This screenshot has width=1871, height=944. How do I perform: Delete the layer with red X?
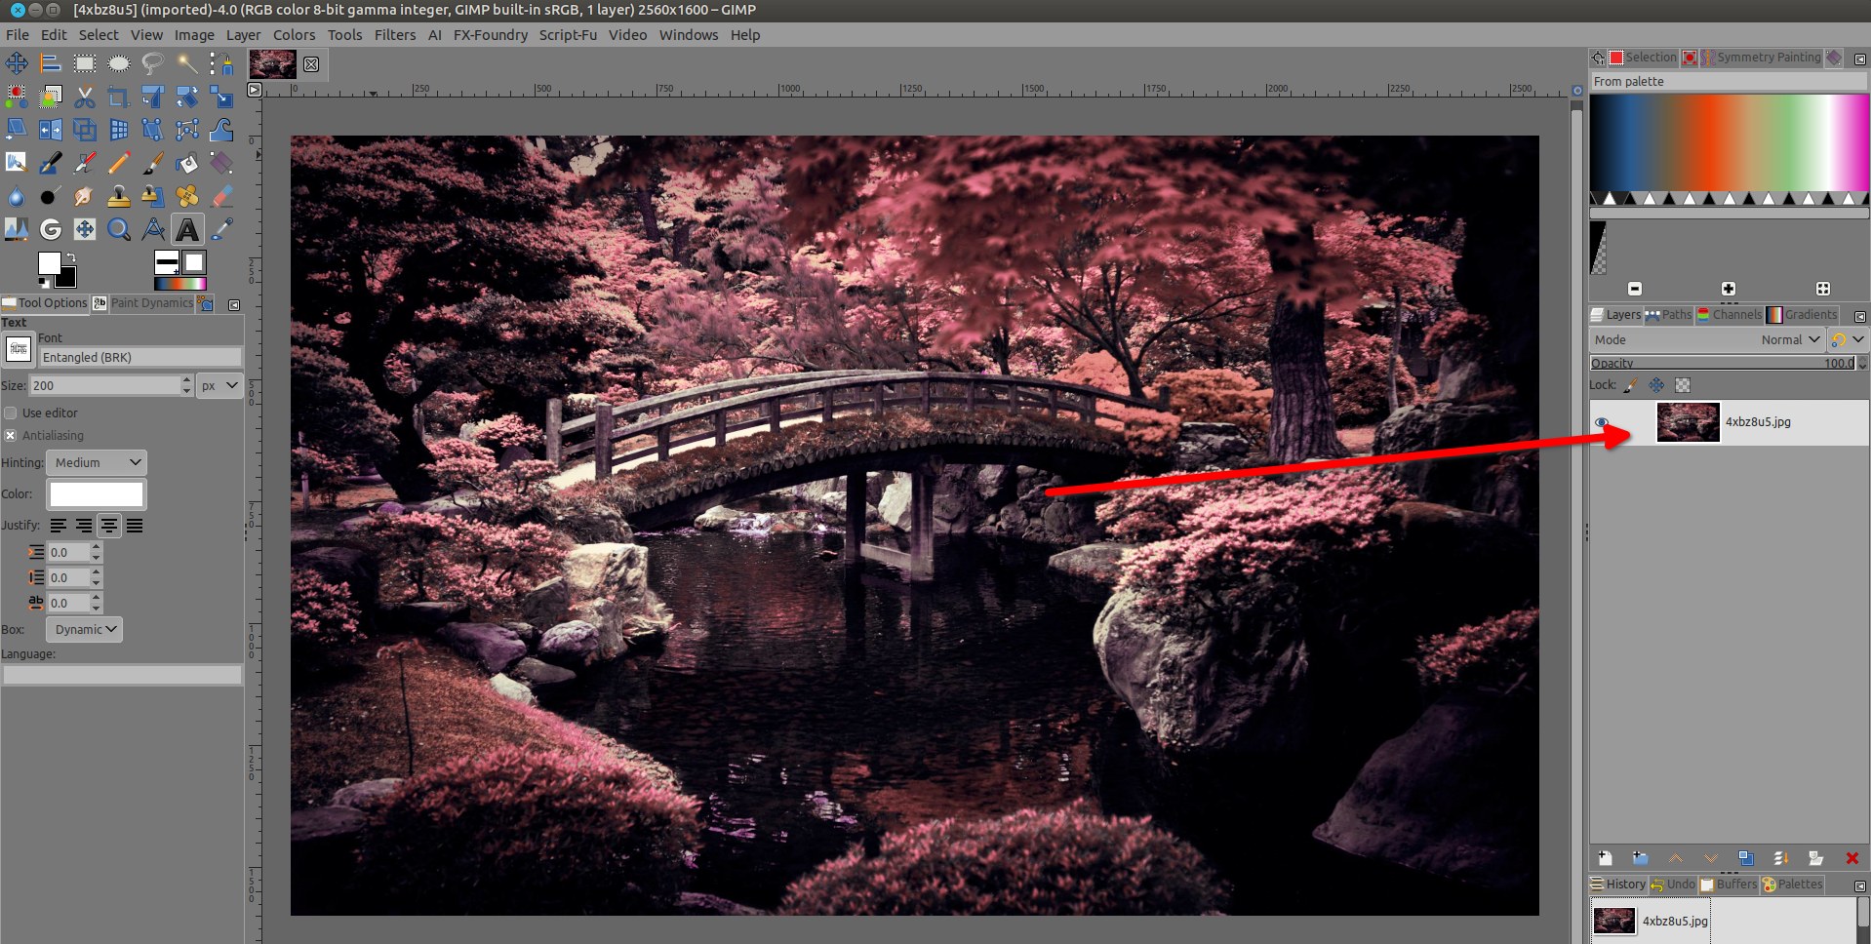1851,858
